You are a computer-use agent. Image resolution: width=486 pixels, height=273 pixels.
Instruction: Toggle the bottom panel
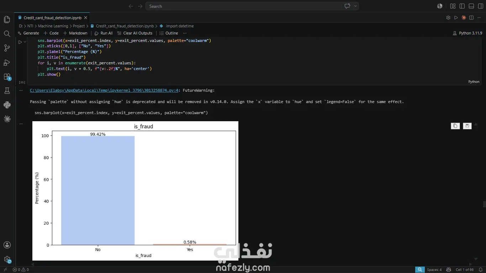click(471, 6)
